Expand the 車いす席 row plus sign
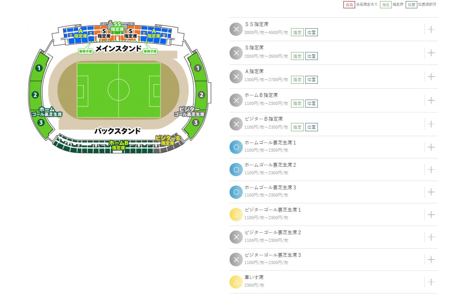 431,282
